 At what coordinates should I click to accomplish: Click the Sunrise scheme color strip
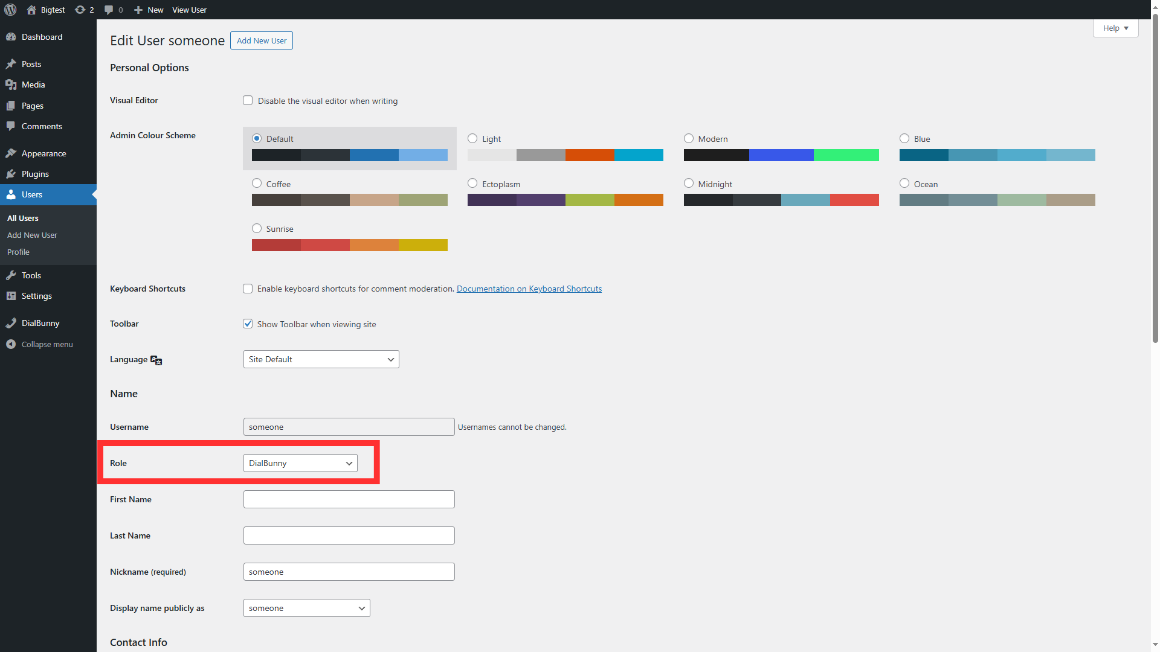[x=349, y=245]
